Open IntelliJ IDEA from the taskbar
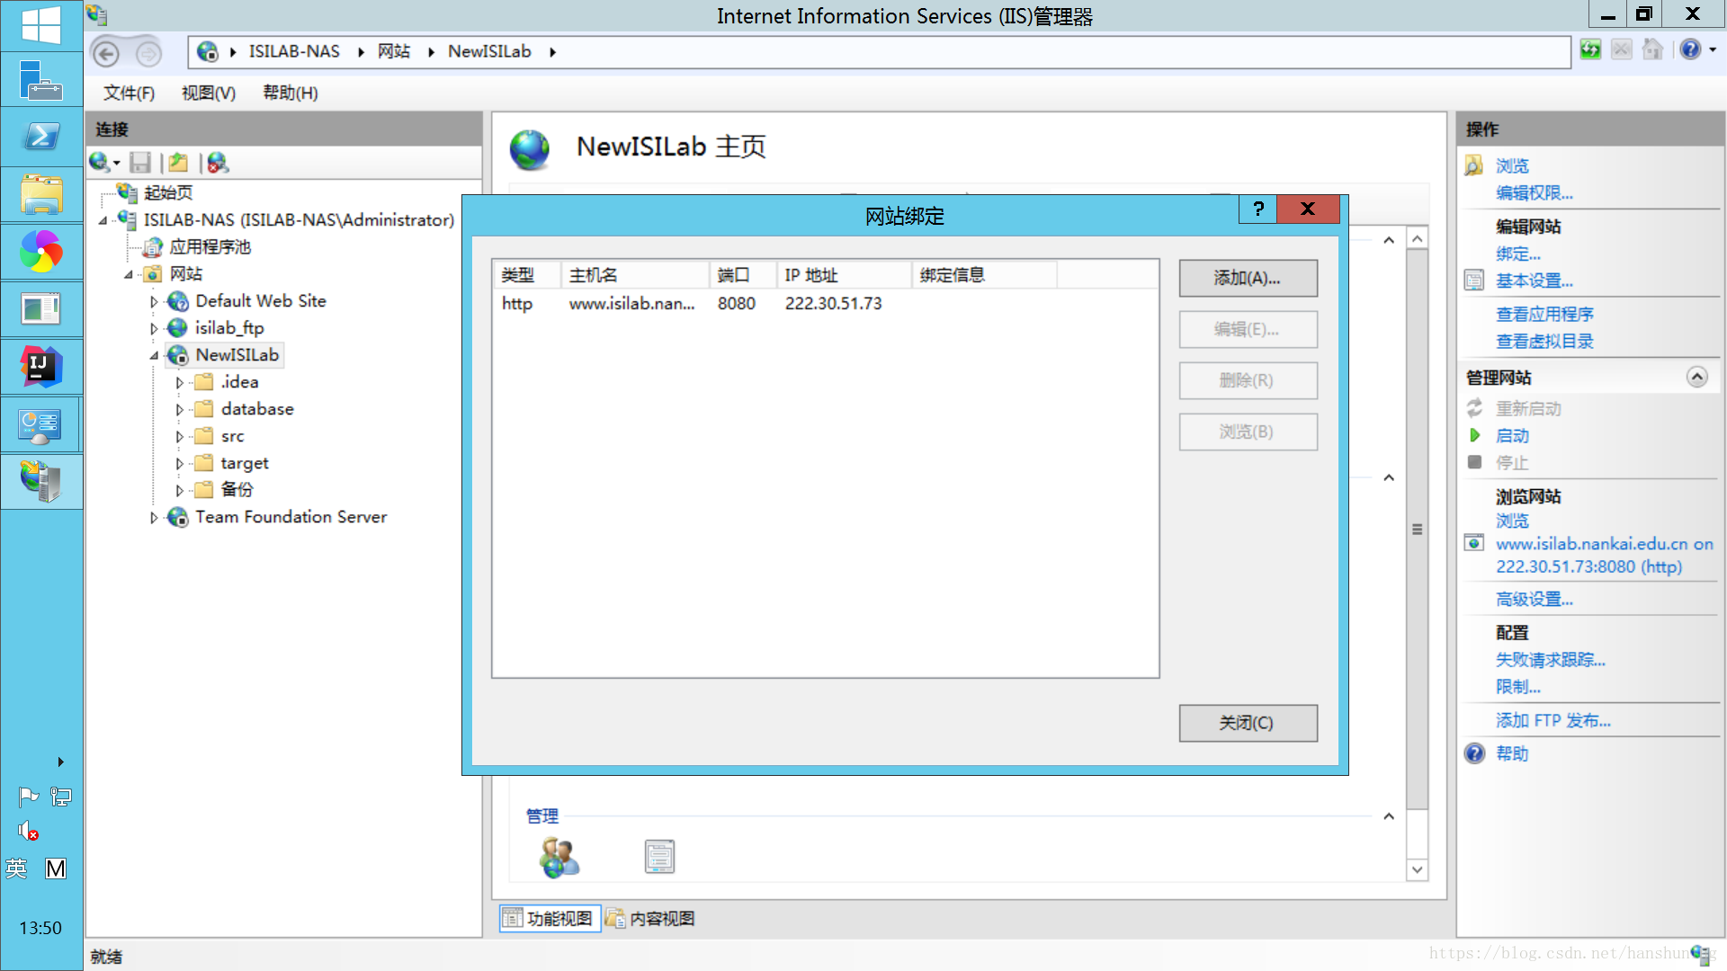Viewport: 1727px width, 971px height. pyautogui.click(x=41, y=367)
